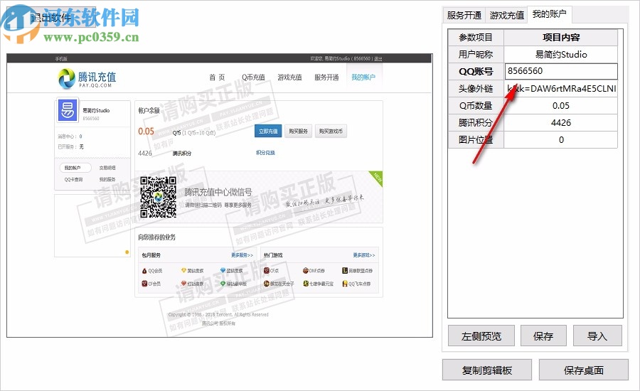Select the Q币数量 row label
Image resolution: width=640 pixels, height=391 pixels.
point(476,106)
